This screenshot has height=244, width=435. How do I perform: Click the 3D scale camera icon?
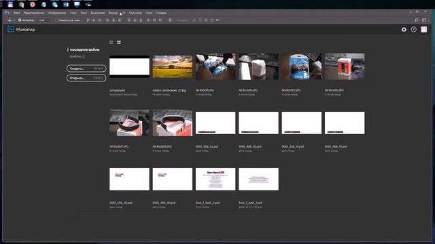pyautogui.click(x=217, y=20)
